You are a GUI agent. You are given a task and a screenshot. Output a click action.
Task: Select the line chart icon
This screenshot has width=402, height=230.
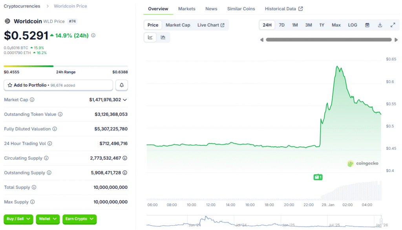click(150, 37)
